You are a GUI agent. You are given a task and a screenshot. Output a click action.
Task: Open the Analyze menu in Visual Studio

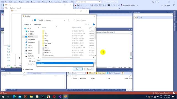(45, 2)
